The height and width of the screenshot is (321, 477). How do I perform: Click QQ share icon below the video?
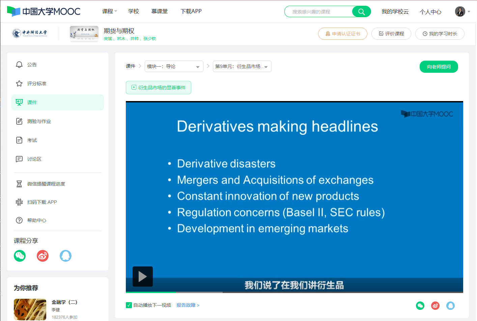click(450, 306)
